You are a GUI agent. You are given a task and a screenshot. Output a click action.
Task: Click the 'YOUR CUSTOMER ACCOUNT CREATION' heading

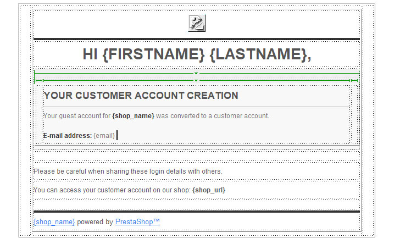(x=141, y=96)
